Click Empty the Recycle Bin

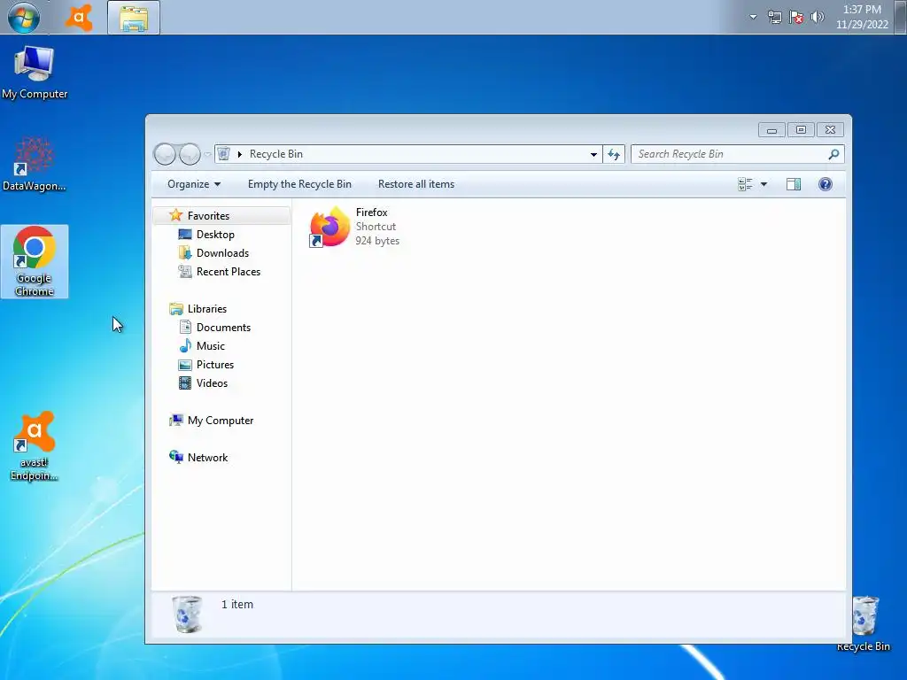pyautogui.click(x=299, y=184)
